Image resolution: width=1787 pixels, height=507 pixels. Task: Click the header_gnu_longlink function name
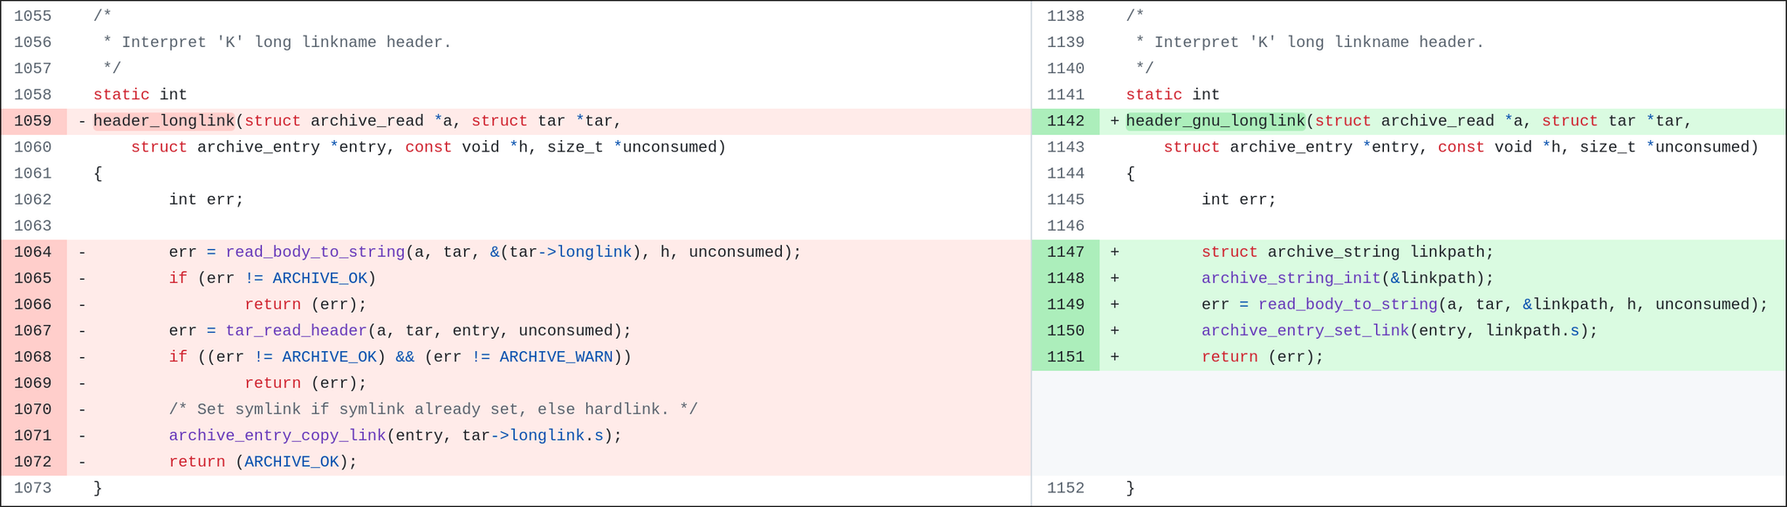(x=1215, y=121)
